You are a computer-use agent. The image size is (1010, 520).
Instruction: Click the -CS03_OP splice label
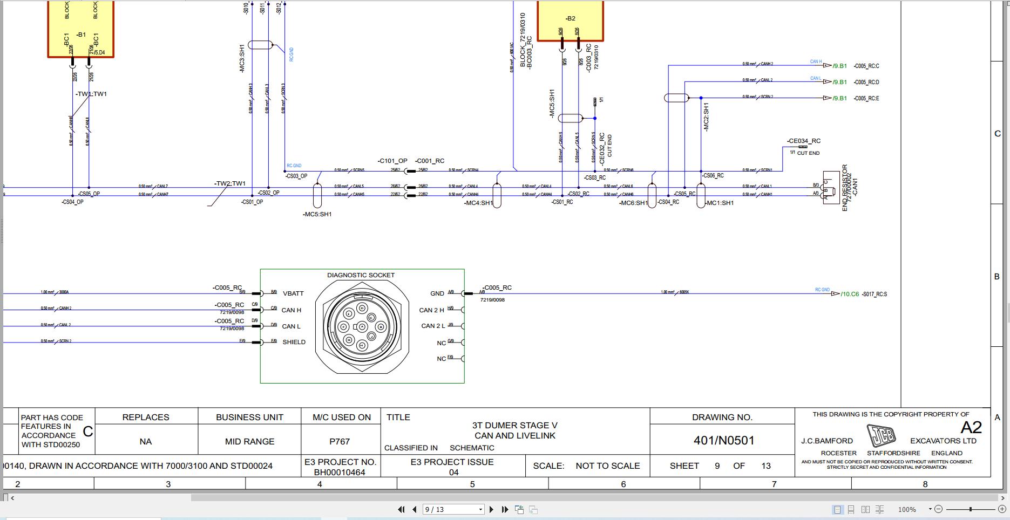click(x=296, y=176)
